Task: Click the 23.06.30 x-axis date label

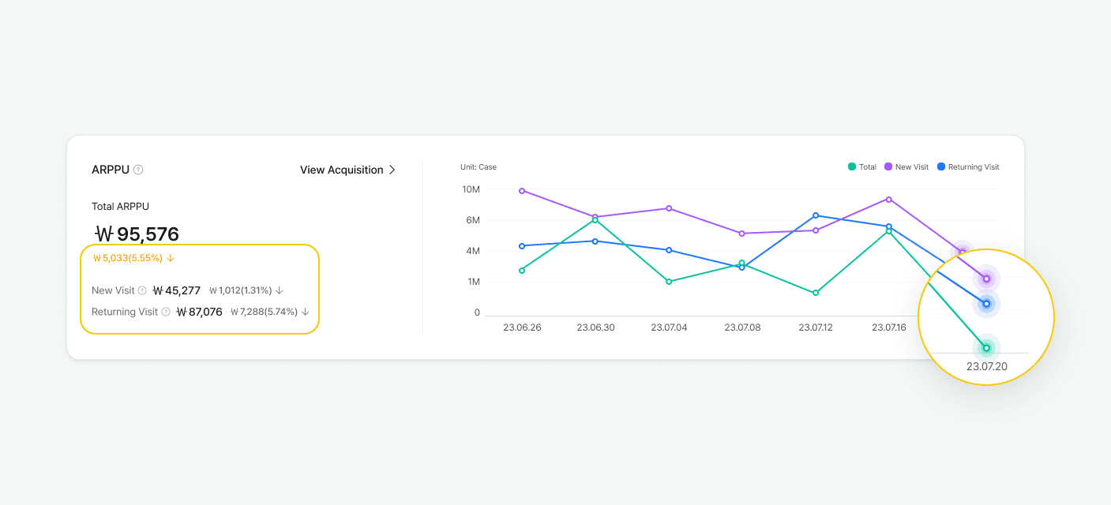Action: 595,327
